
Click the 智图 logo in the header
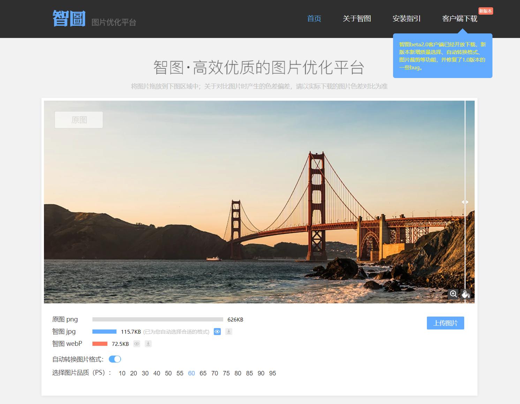(x=69, y=18)
